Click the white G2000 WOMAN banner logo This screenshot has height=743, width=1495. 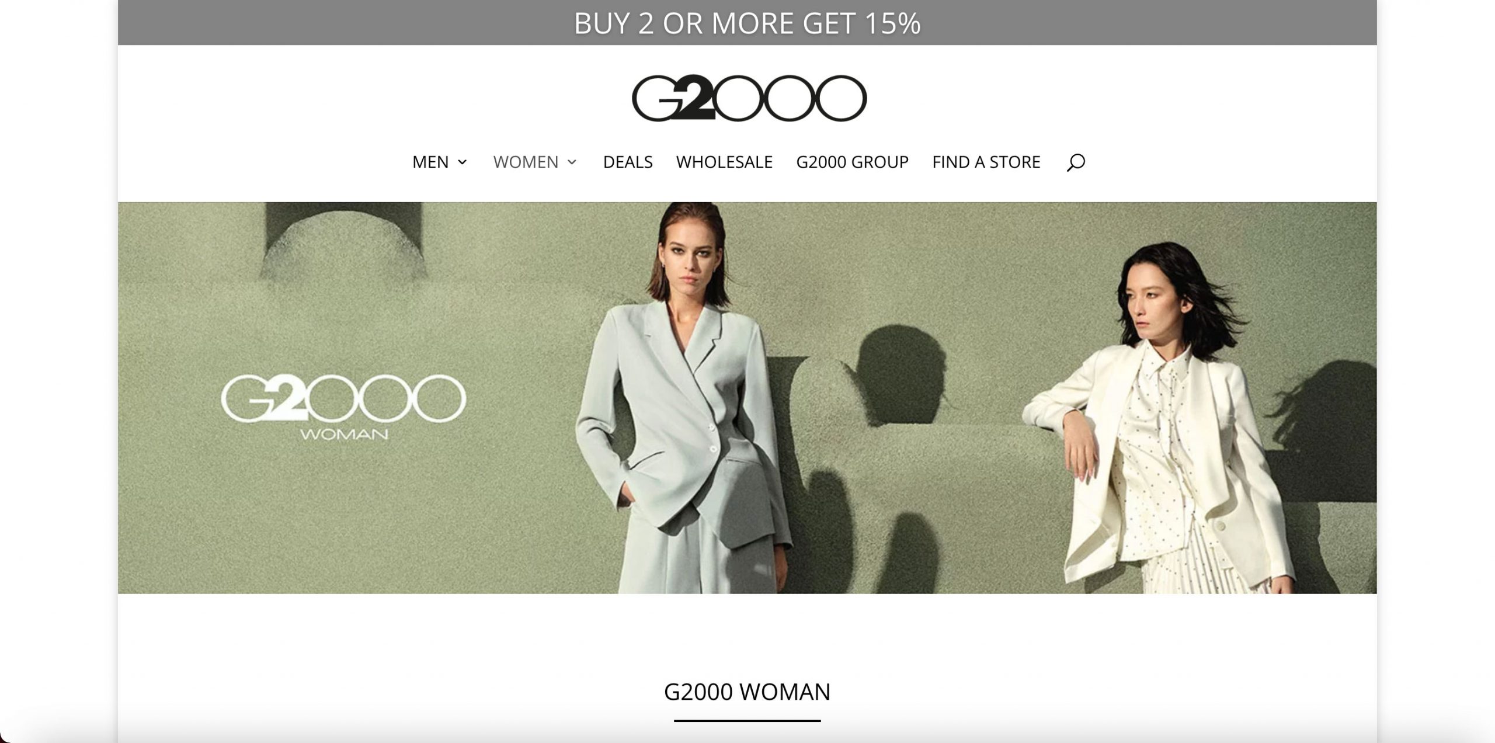click(x=343, y=407)
